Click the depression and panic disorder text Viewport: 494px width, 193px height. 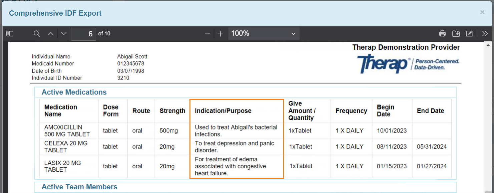(234, 147)
